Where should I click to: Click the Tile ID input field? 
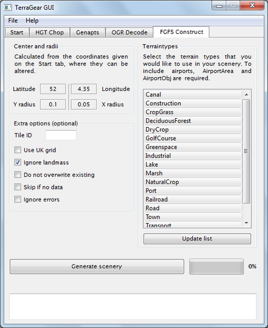click(61, 135)
